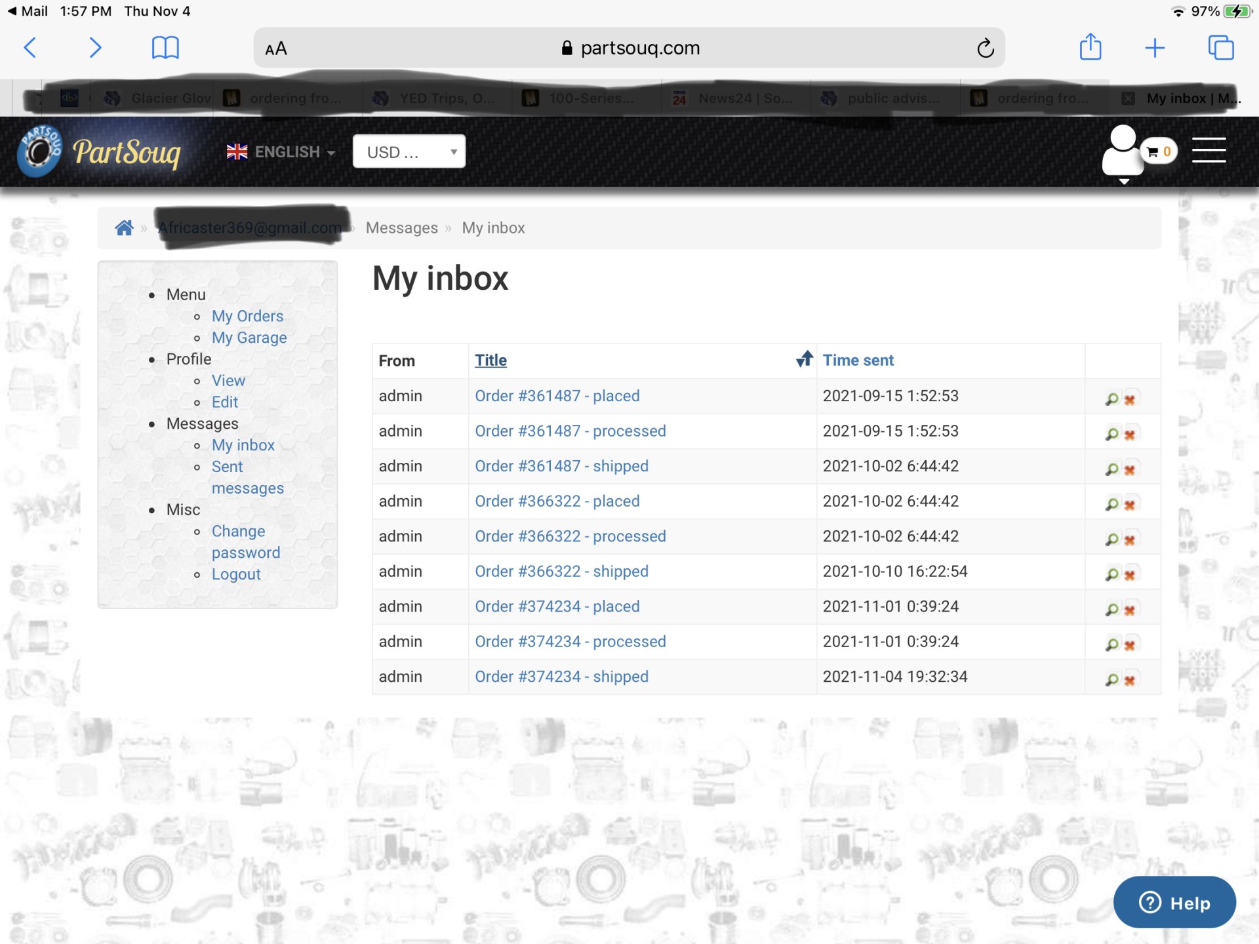The width and height of the screenshot is (1259, 944).
Task: View message Order #366322 - processed magnifier
Action: (x=1112, y=540)
